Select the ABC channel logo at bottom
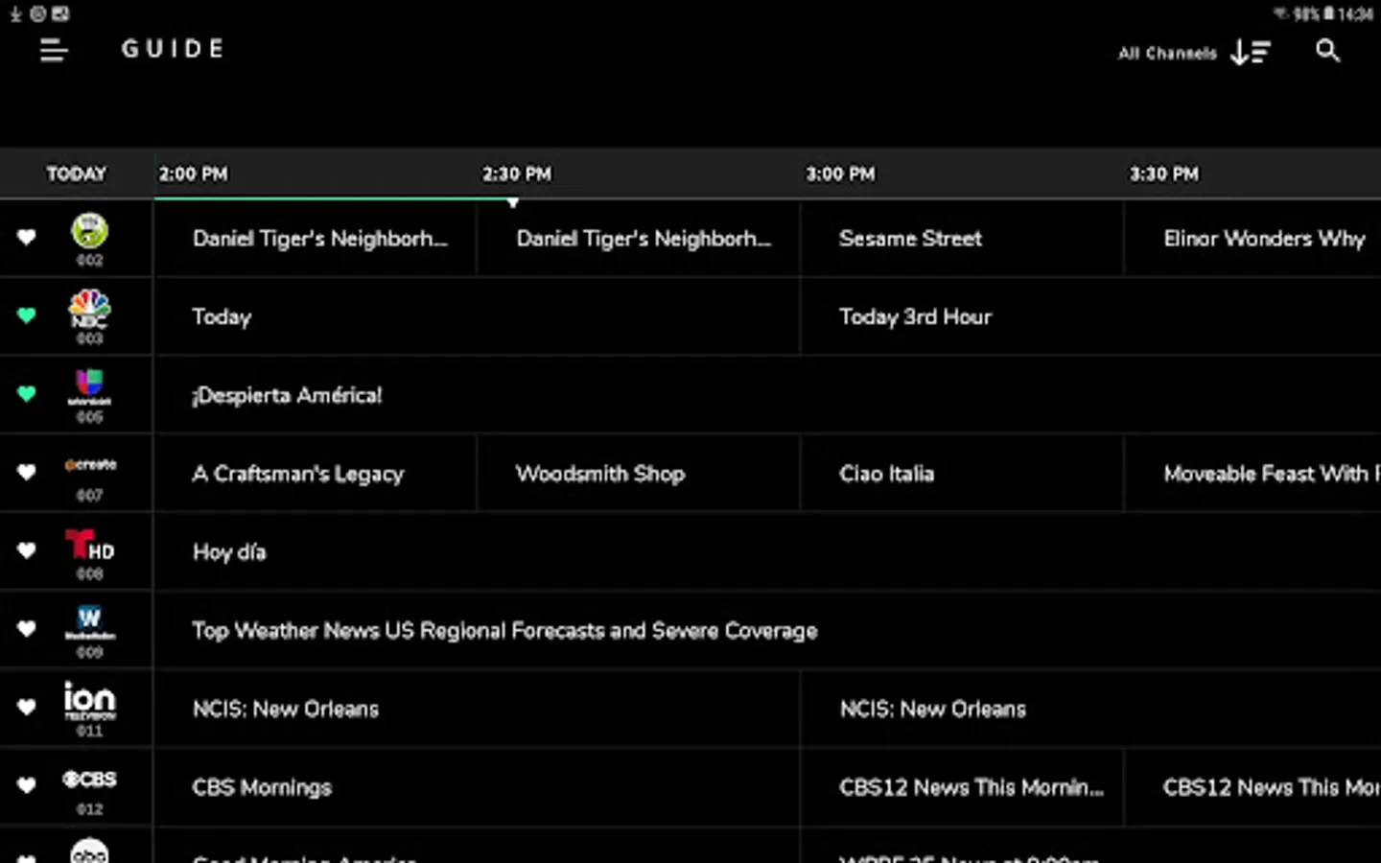This screenshot has width=1381, height=863. coord(89,851)
